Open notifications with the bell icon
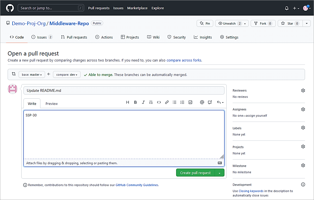This screenshot has height=200, width=314. click(x=287, y=8)
